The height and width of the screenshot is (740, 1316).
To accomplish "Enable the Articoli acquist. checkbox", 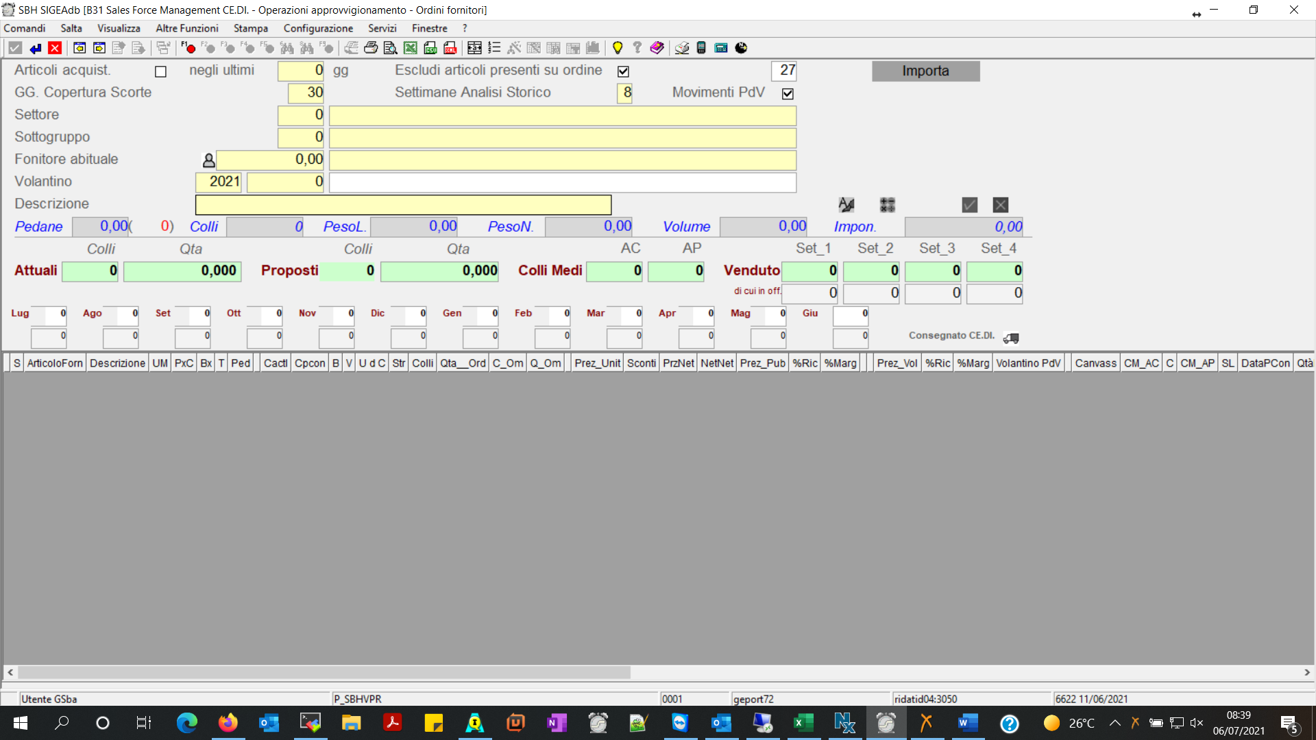I will (161, 72).
